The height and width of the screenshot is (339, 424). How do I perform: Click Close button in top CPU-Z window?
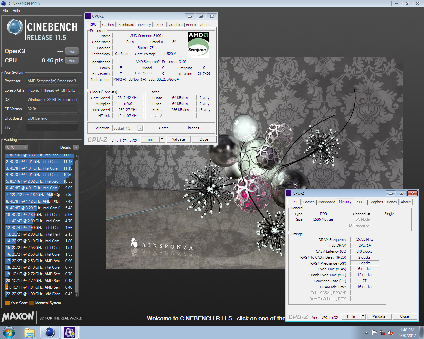(204, 140)
